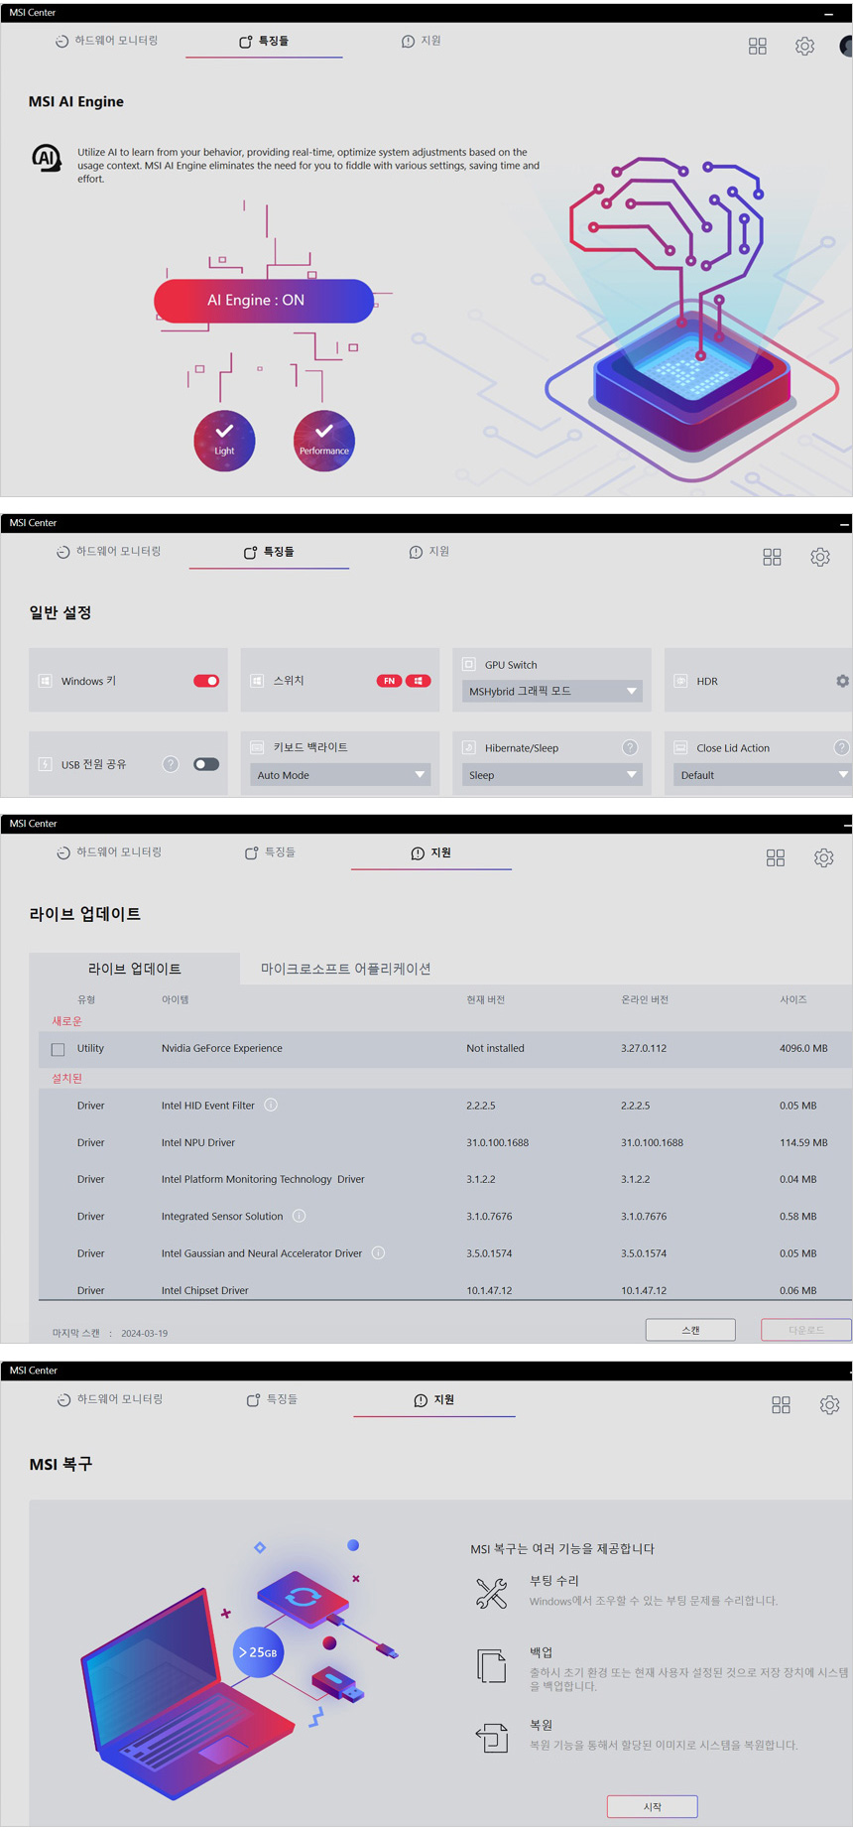
Task: Click help icon next to USB 전원 공유
Action: 171,764
